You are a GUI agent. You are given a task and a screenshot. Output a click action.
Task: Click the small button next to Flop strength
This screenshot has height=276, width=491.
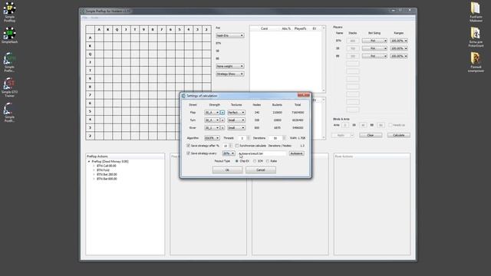pyautogui.click(x=222, y=113)
